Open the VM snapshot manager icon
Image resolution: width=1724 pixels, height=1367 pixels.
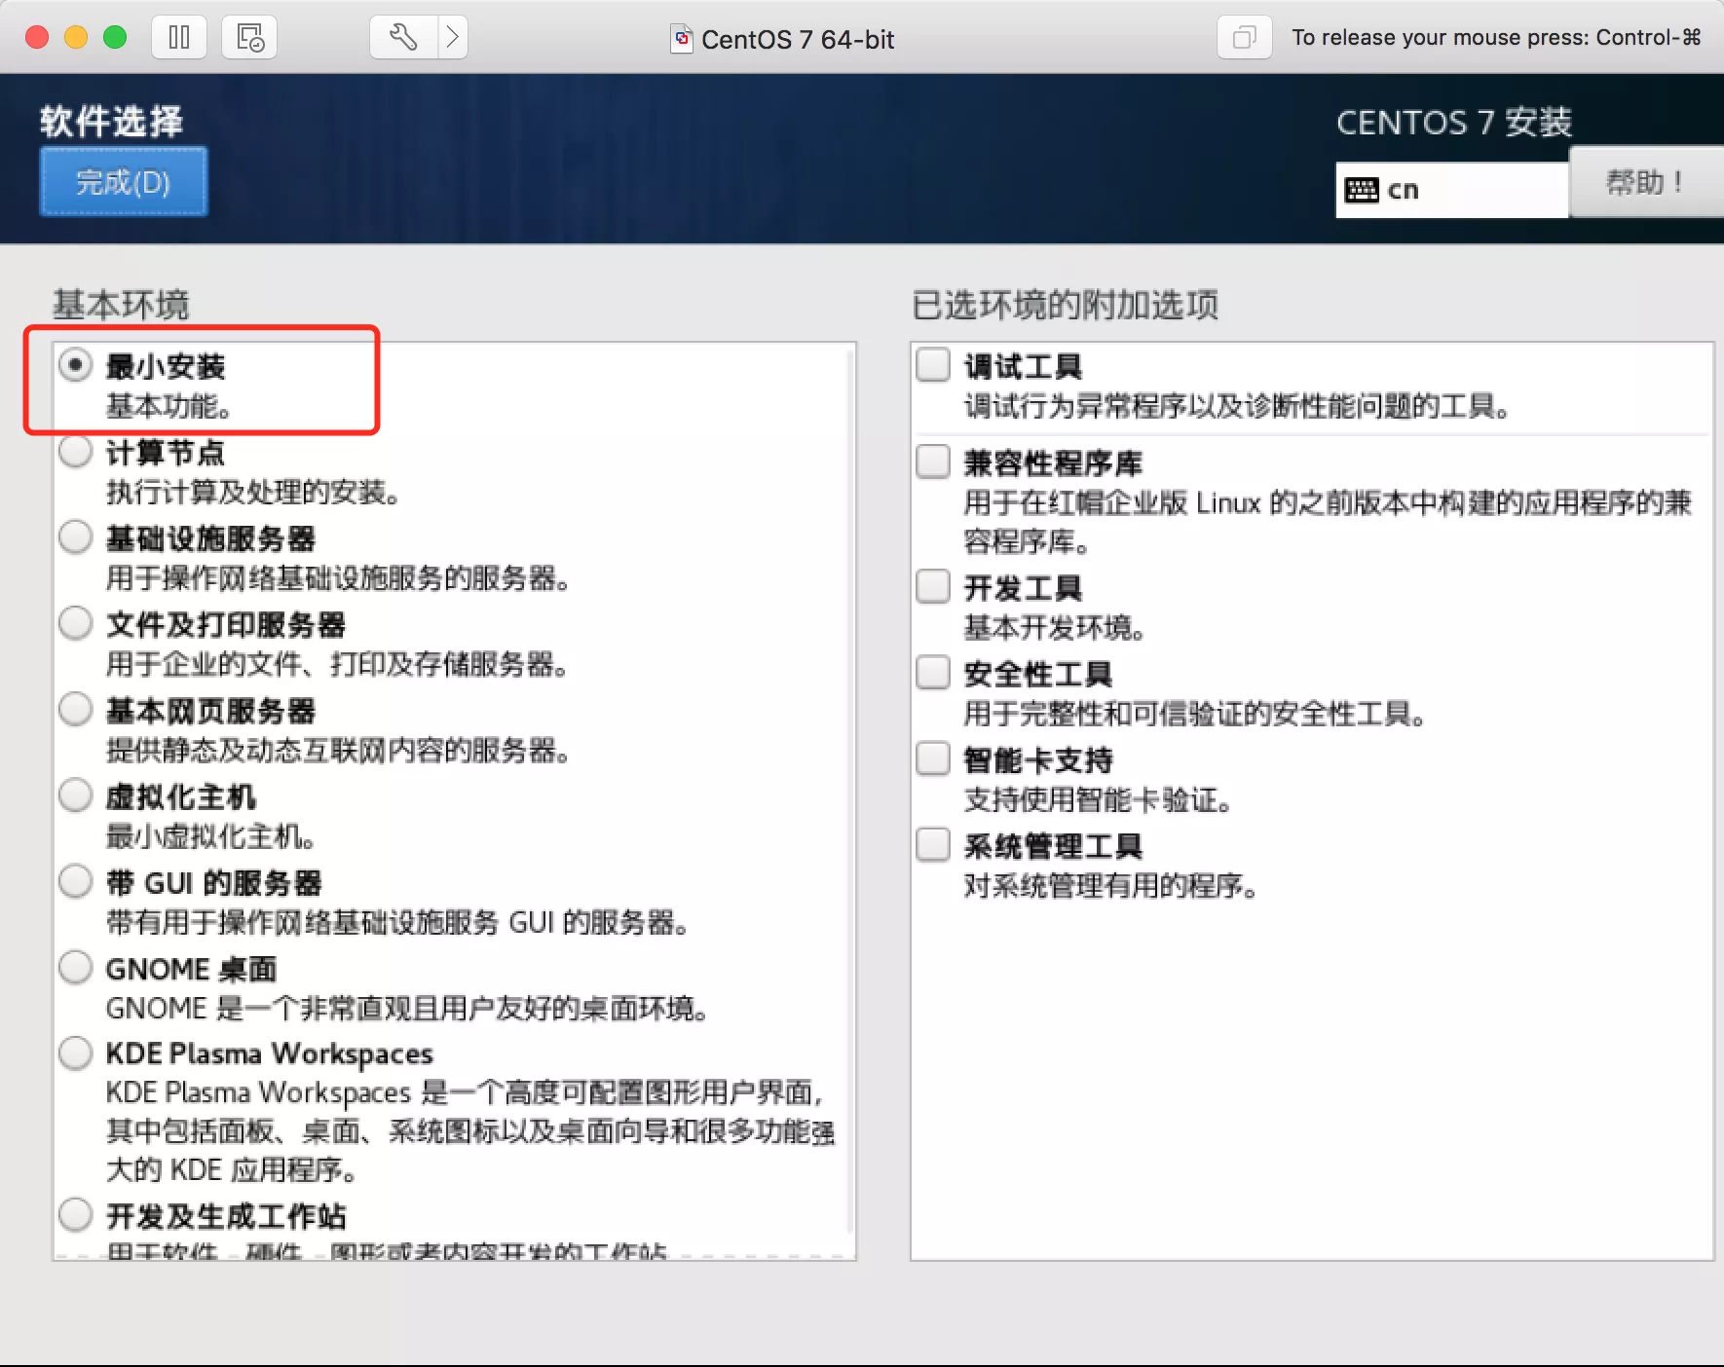(x=249, y=38)
